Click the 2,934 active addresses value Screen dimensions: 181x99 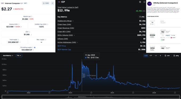click(x=143, y=42)
